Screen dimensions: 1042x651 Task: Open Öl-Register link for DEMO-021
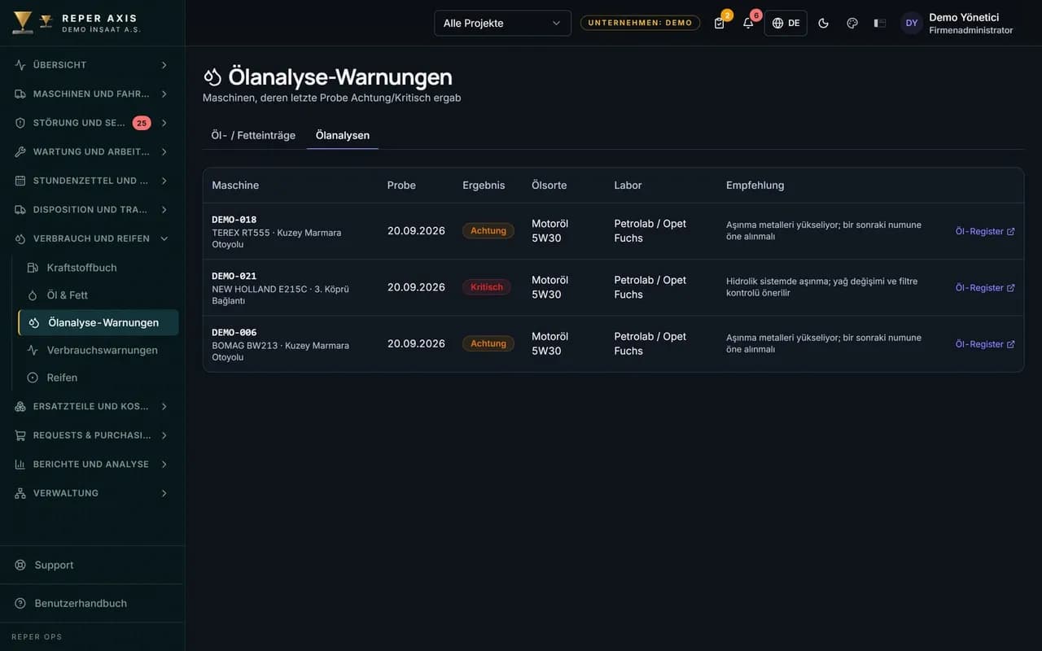(985, 287)
